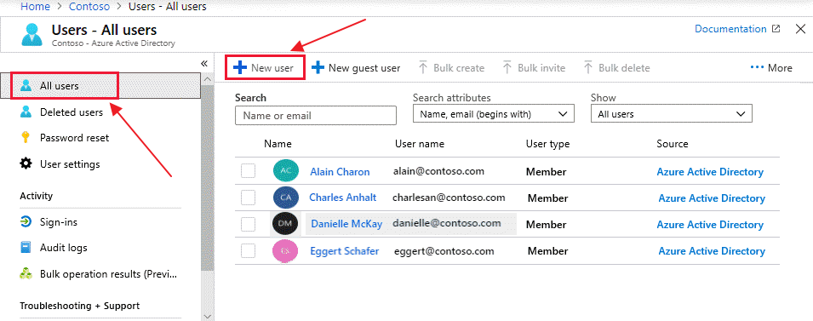
Task: Open Eggert Schafer's profile link
Action: coord(344,251)
